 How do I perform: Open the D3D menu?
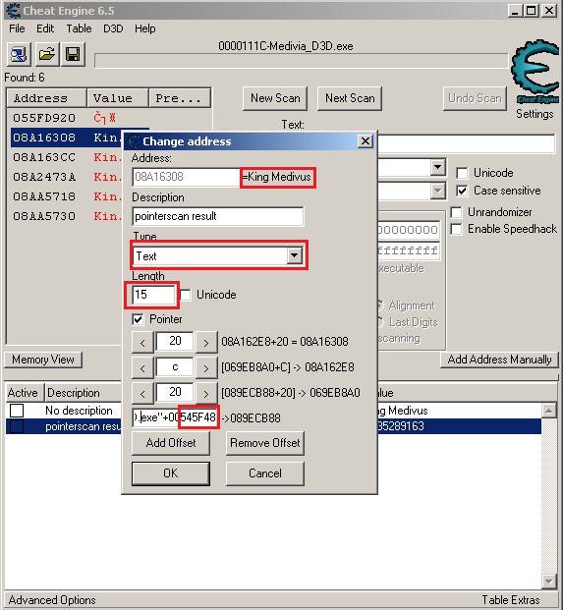pos(113,28)
